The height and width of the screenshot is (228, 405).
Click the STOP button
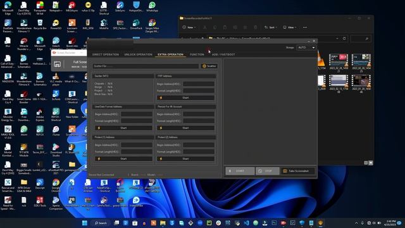[268, 171]
